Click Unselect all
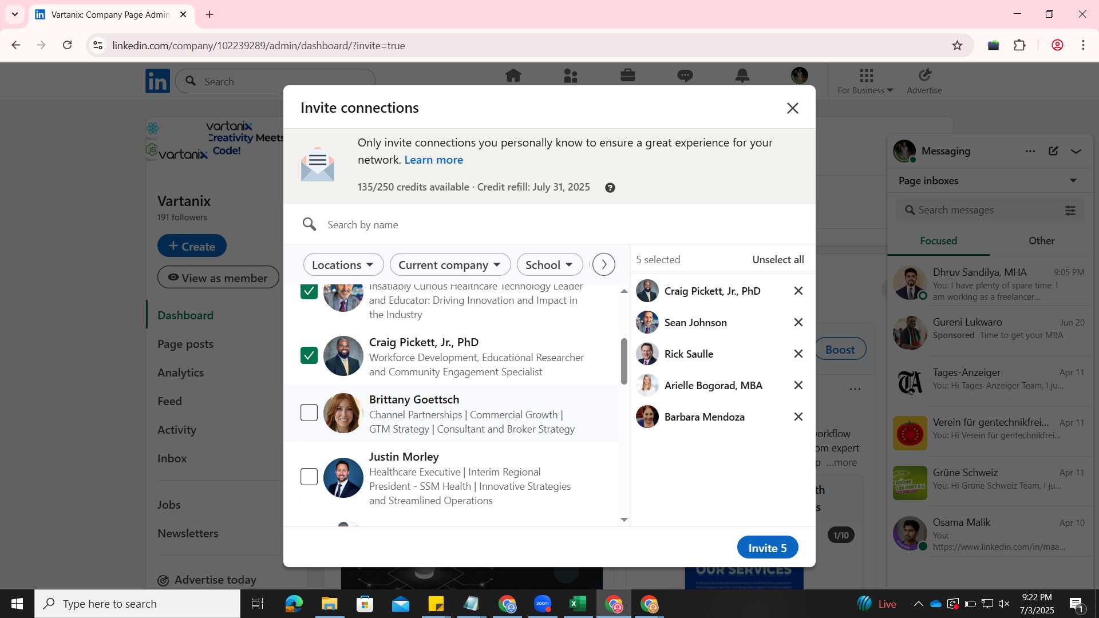The height and width of the screenshot is (618, 1099). click(778, 260)
